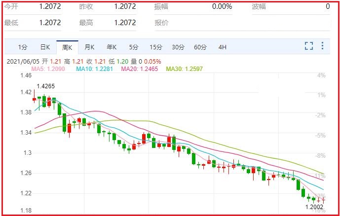340x216 pixels.
Task: Click the 振幅 value 0.00%
Action: (x=222, y=6)
